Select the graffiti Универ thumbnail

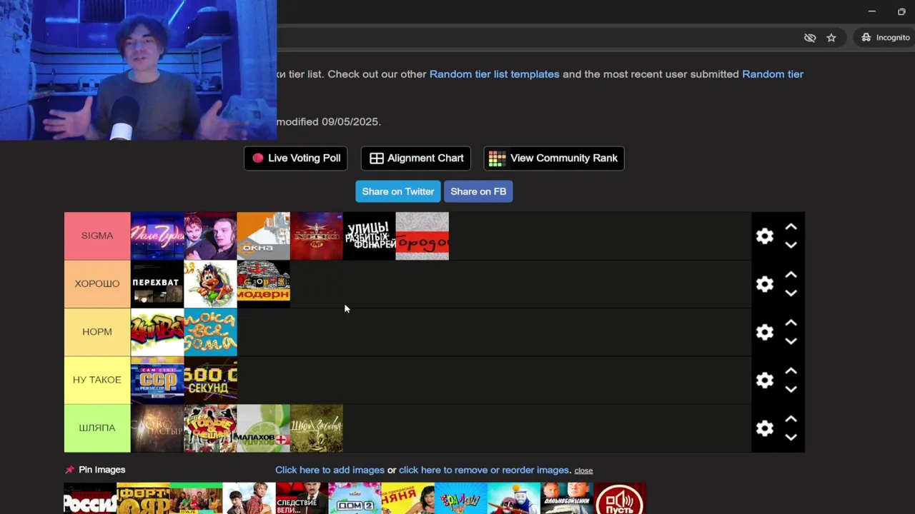click(x=157, y=332)
